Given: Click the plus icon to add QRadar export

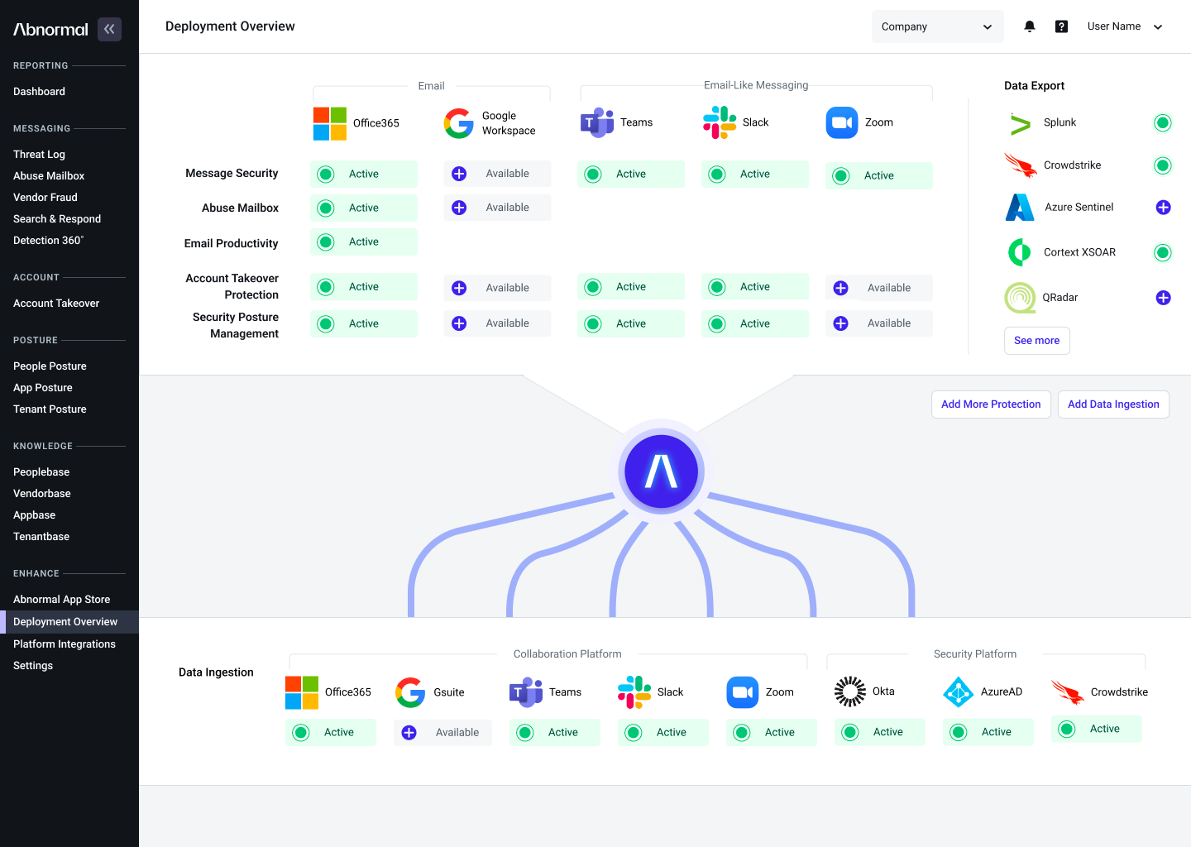Looking at the screenshot, I should click(x=1163, y=298).
